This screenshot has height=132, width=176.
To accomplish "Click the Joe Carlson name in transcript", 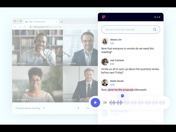I will tap(117, 60).
